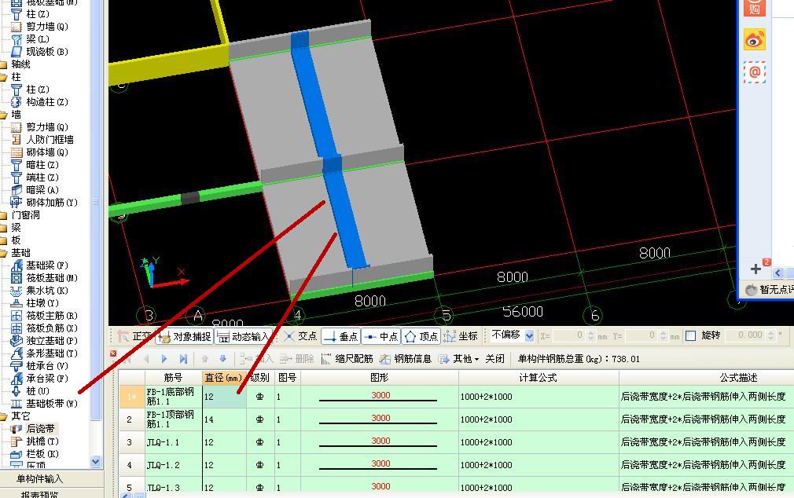Toggle 顶点 vertex snap
The width and height of the screenshot is (794, 498).
tap(421, 336)
